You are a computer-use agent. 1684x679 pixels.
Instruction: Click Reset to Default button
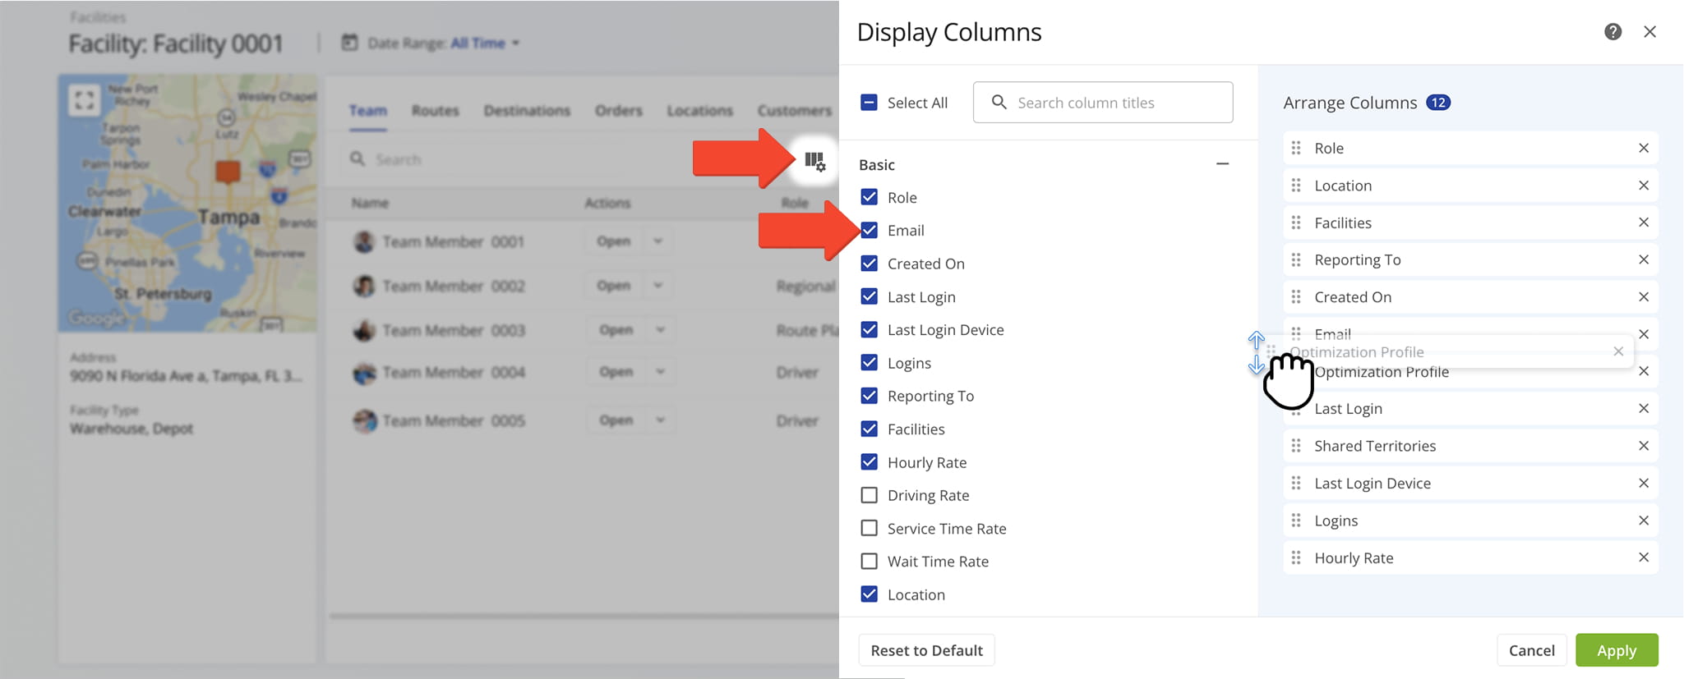click(x=926, y=650)
